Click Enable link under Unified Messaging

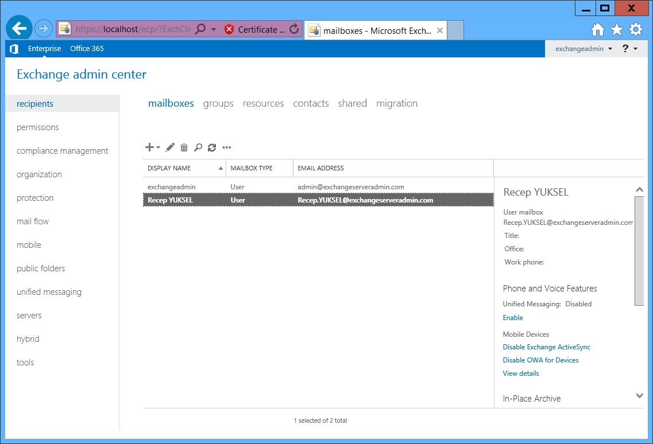[513, 317]
